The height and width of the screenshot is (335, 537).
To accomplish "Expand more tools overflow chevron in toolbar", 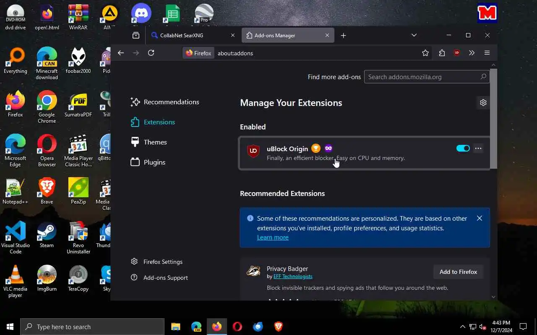I will click(472, 53).
